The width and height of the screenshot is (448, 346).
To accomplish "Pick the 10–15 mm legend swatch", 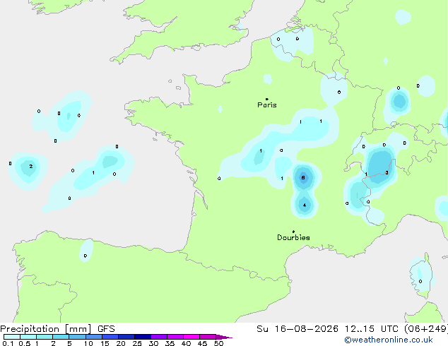I will [93, 337].
